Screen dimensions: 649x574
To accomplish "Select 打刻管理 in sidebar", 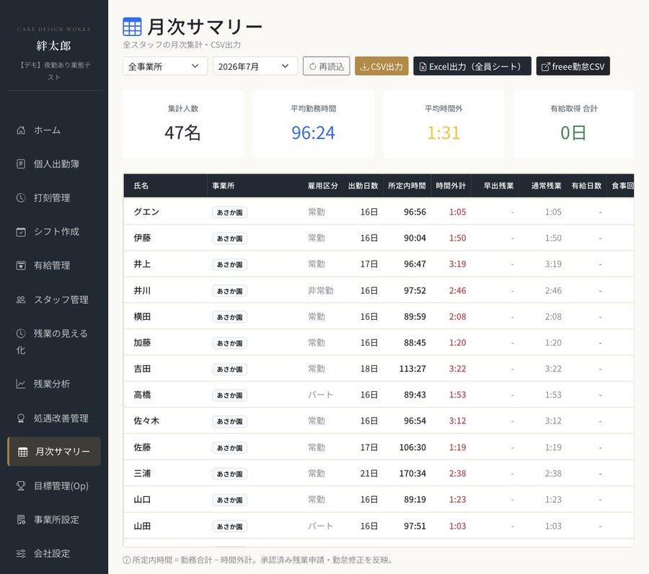I will (54, 198).
